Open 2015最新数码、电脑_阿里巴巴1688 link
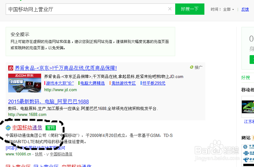Image resolution: width=254 pixels, height=167 pixels. coord(48,102)
